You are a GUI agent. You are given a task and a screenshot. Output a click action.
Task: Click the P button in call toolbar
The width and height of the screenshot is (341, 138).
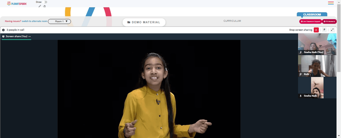[x=324, y=30]
